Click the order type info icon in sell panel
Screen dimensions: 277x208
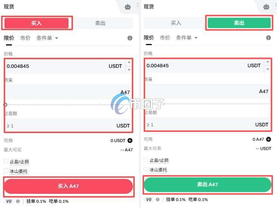click(268, 38)
